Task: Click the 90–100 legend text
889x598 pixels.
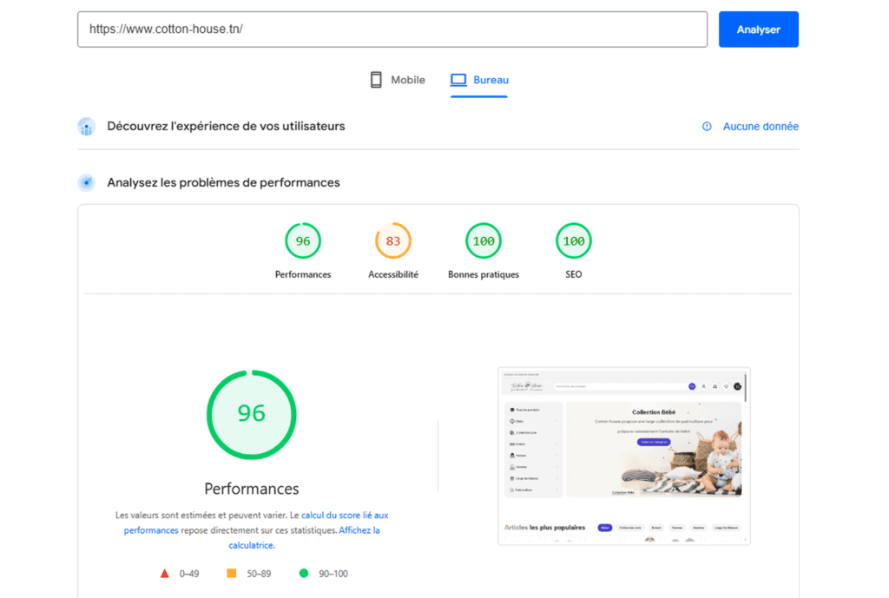Action: [333, 574]
